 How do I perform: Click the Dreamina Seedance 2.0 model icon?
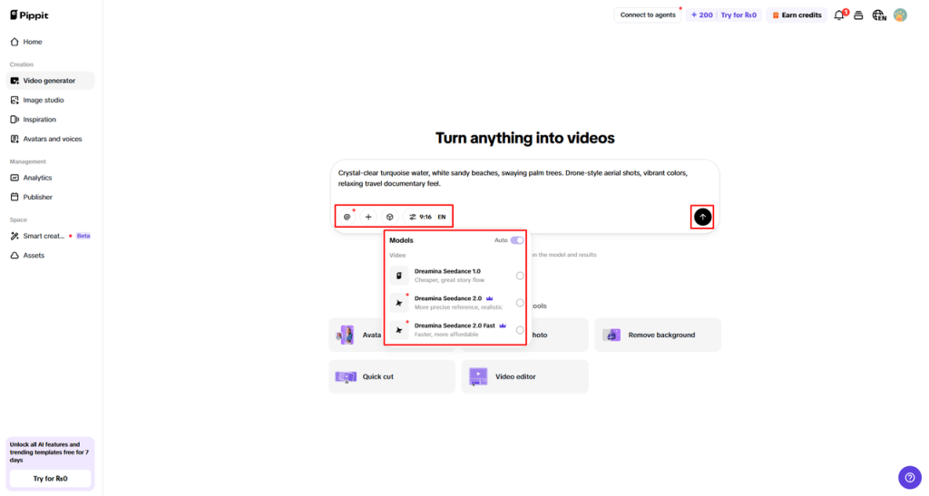click(x=399, y=303)
